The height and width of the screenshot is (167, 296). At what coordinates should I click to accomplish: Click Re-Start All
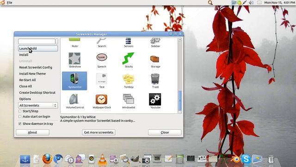[27, 80]
